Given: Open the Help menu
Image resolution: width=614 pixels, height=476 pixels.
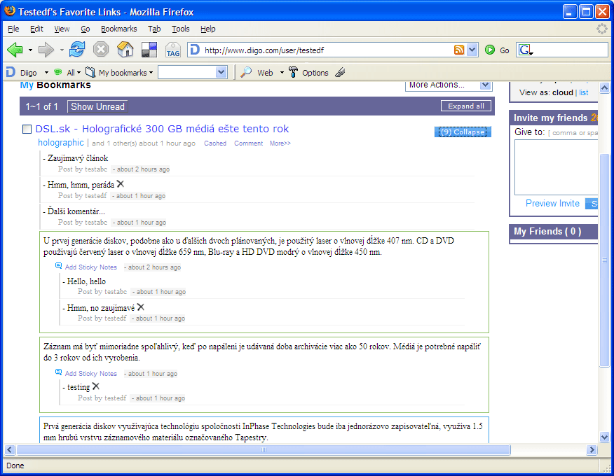Looking at the screenshot, I should coord(208,29).
